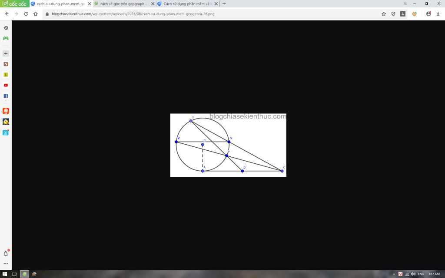Click the ENG language indicator
The height and width of the screenshot is (278, 445).
(421, 274)
